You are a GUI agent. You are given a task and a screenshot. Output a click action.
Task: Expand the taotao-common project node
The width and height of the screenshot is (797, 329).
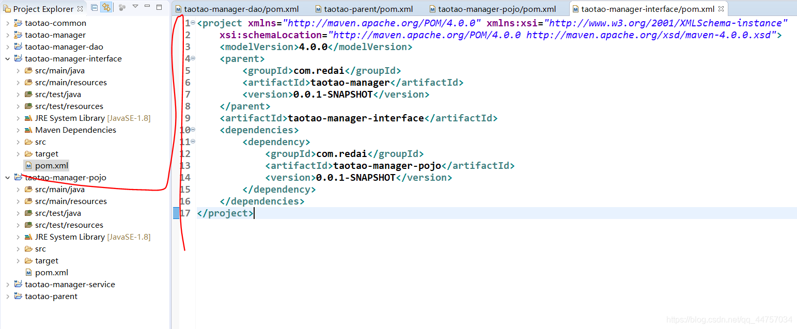coord(7,23)
